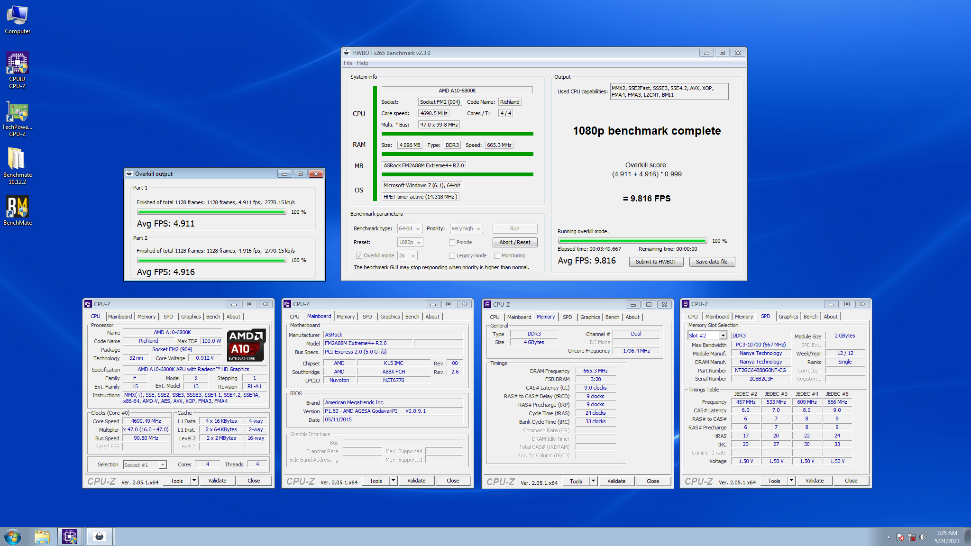The image size is (971, 546).
Task: Open the Priority Very high dropdown
Action: [x=466, y=228]
